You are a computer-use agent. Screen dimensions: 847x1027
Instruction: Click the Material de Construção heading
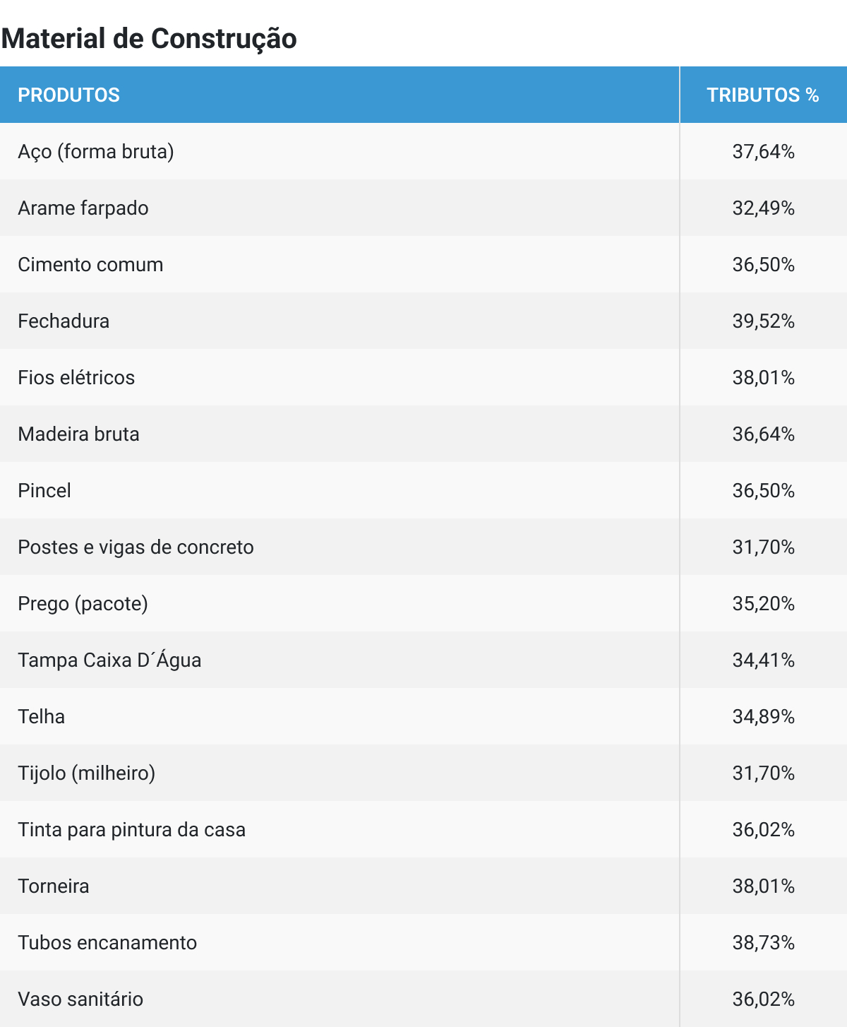[149, 38]
